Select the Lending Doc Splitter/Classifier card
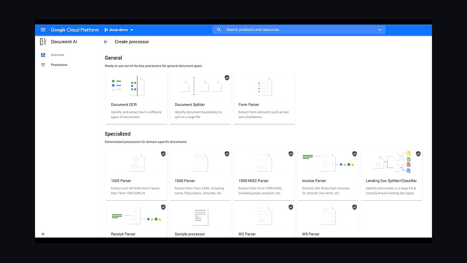This screenshot has height=263, width=467. (392, 175)
